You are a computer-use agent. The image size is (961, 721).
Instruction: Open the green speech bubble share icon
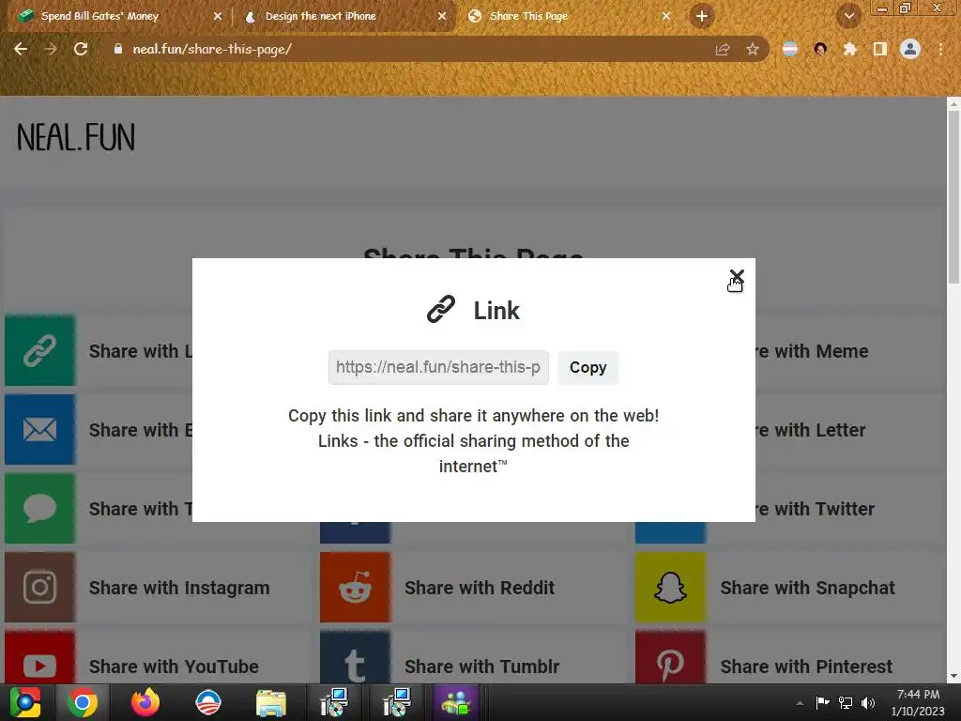pos(39,508)
